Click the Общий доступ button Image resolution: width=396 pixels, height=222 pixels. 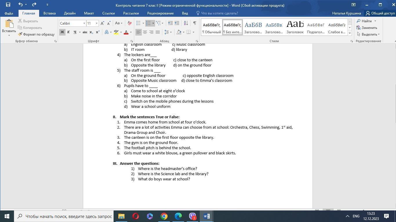coord(380,13)
